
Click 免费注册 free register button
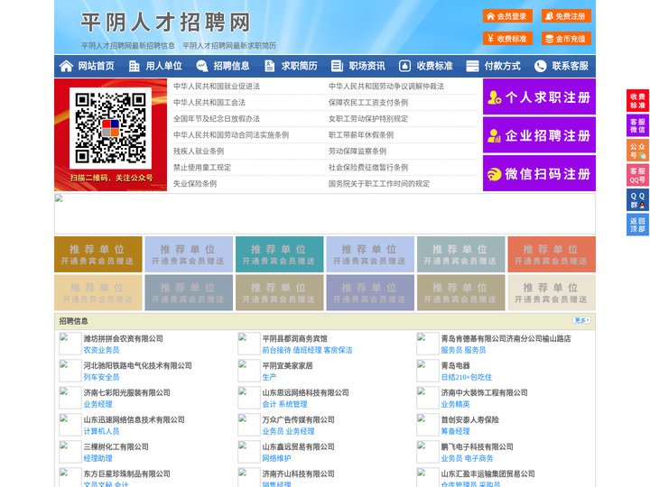[x=566, y=16]
